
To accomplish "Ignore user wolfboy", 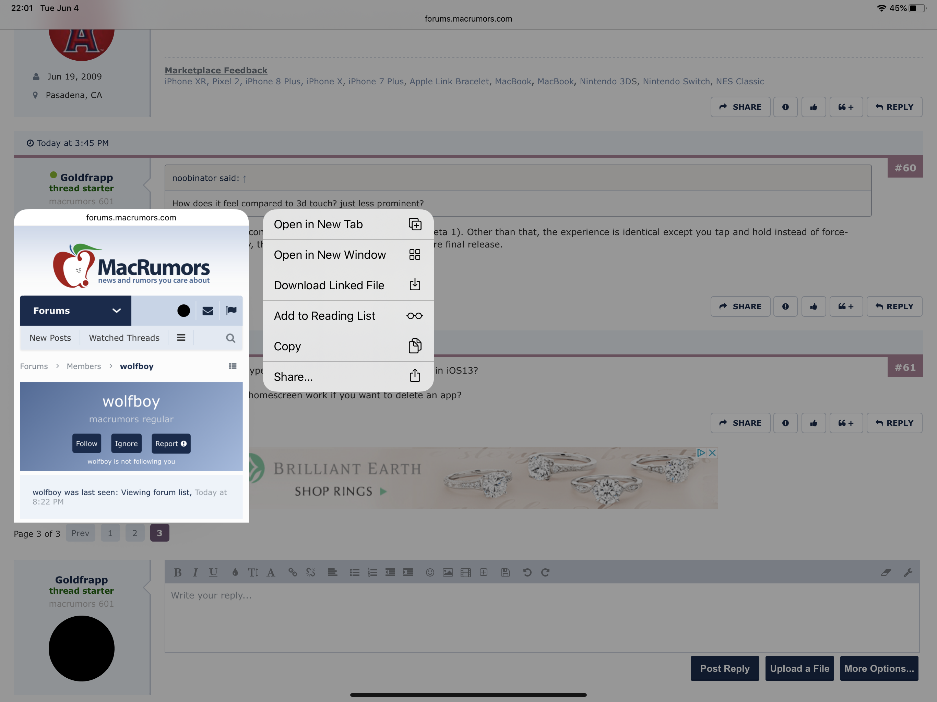I will pos(126,443).
